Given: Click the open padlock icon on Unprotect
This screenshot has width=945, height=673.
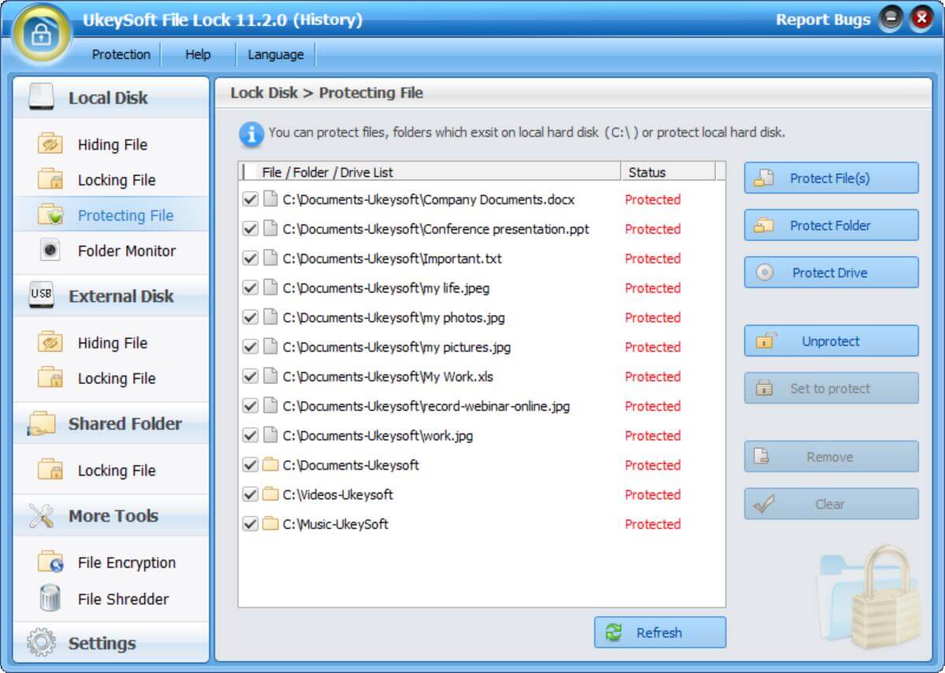Looking at the screenshot, I should [765, 341].
